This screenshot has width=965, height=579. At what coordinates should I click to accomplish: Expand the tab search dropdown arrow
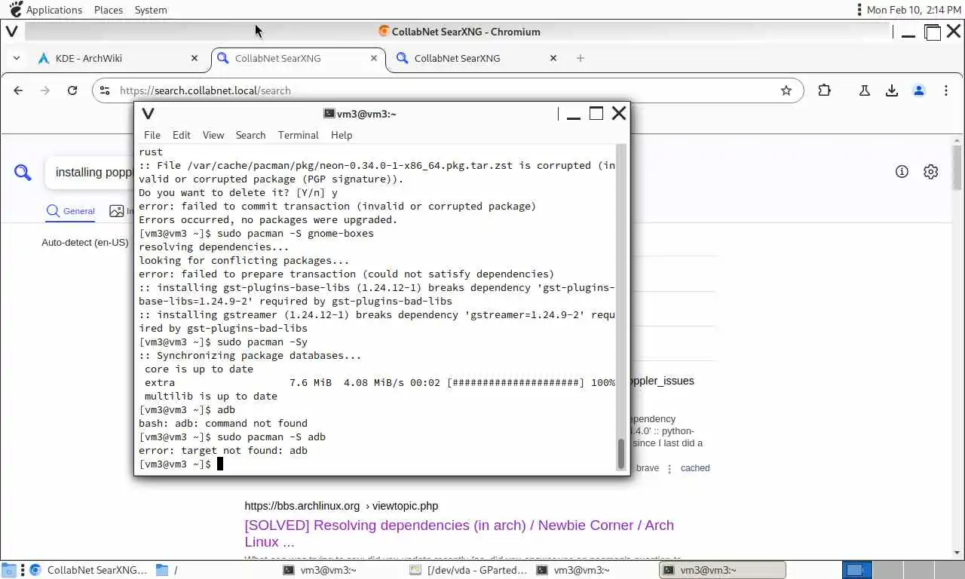(17, 58)
